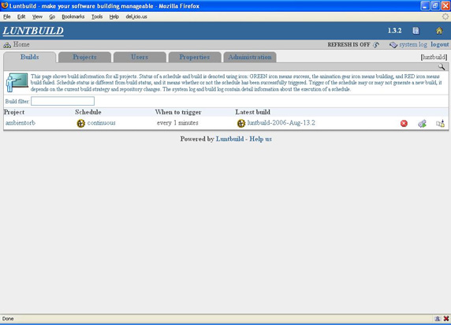Open the Properties tab
The width and height of the screenshot is (451, 325).
click(195, 57)
